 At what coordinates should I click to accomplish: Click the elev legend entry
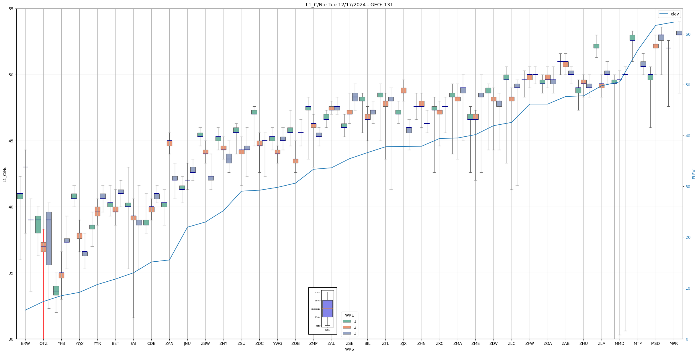pyautogui.click(x=669, y=14)
